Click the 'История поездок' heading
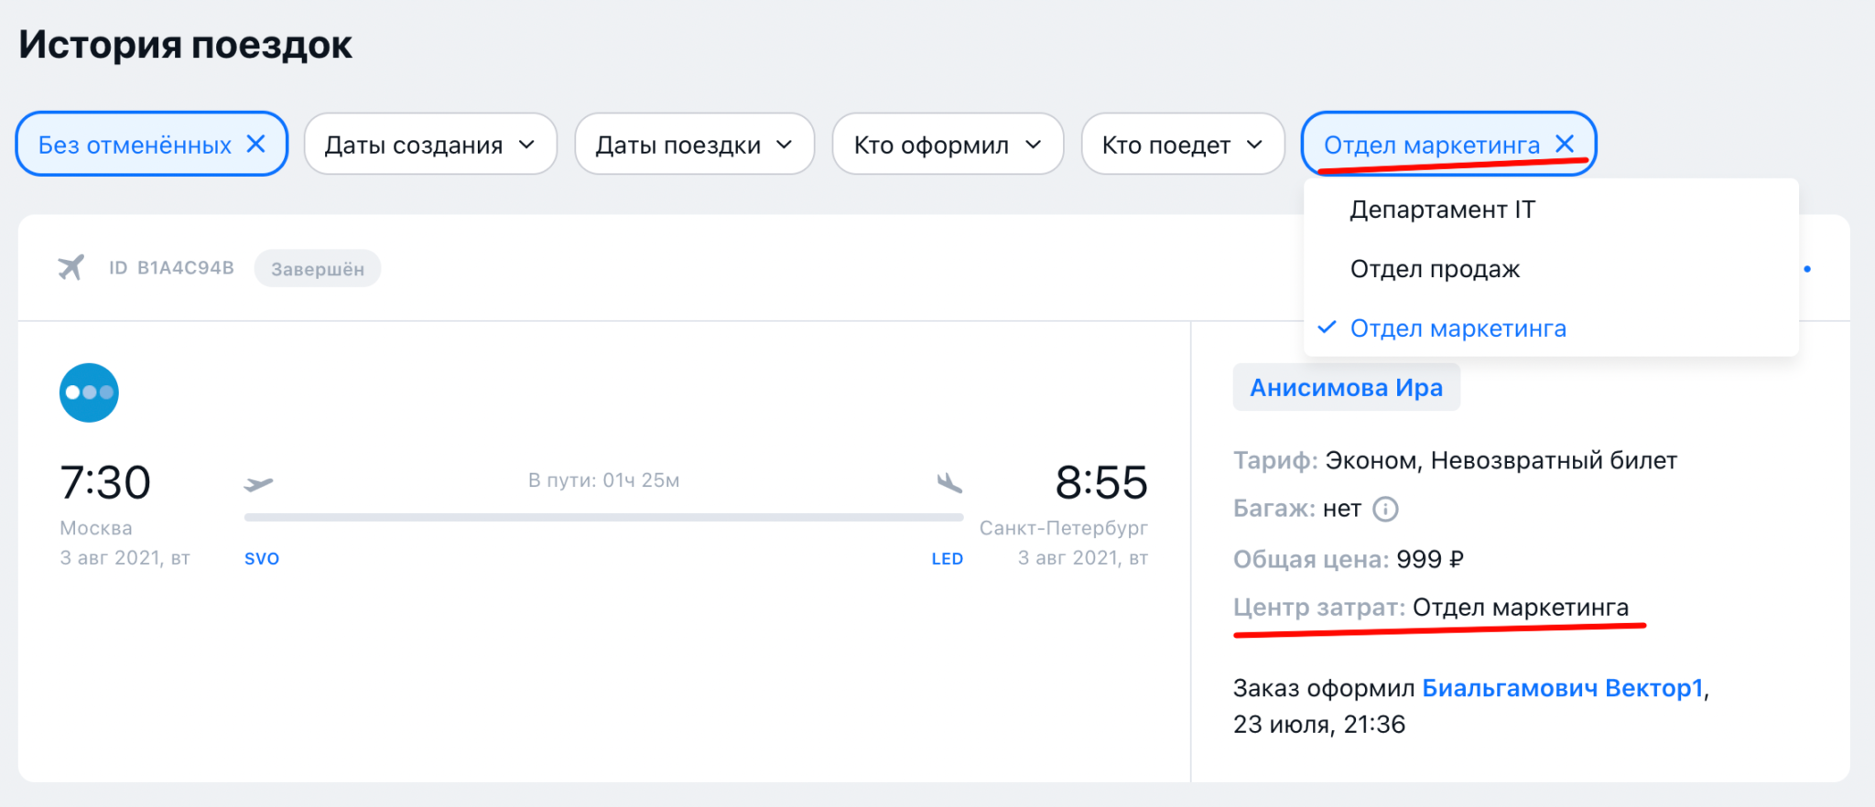This screenshot has height=807, width=1875. click(x=186, y=45)
